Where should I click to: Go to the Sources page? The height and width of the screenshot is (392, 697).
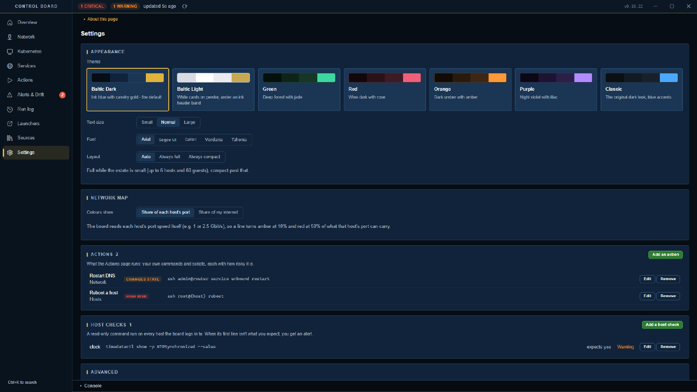tap(36, 138)
